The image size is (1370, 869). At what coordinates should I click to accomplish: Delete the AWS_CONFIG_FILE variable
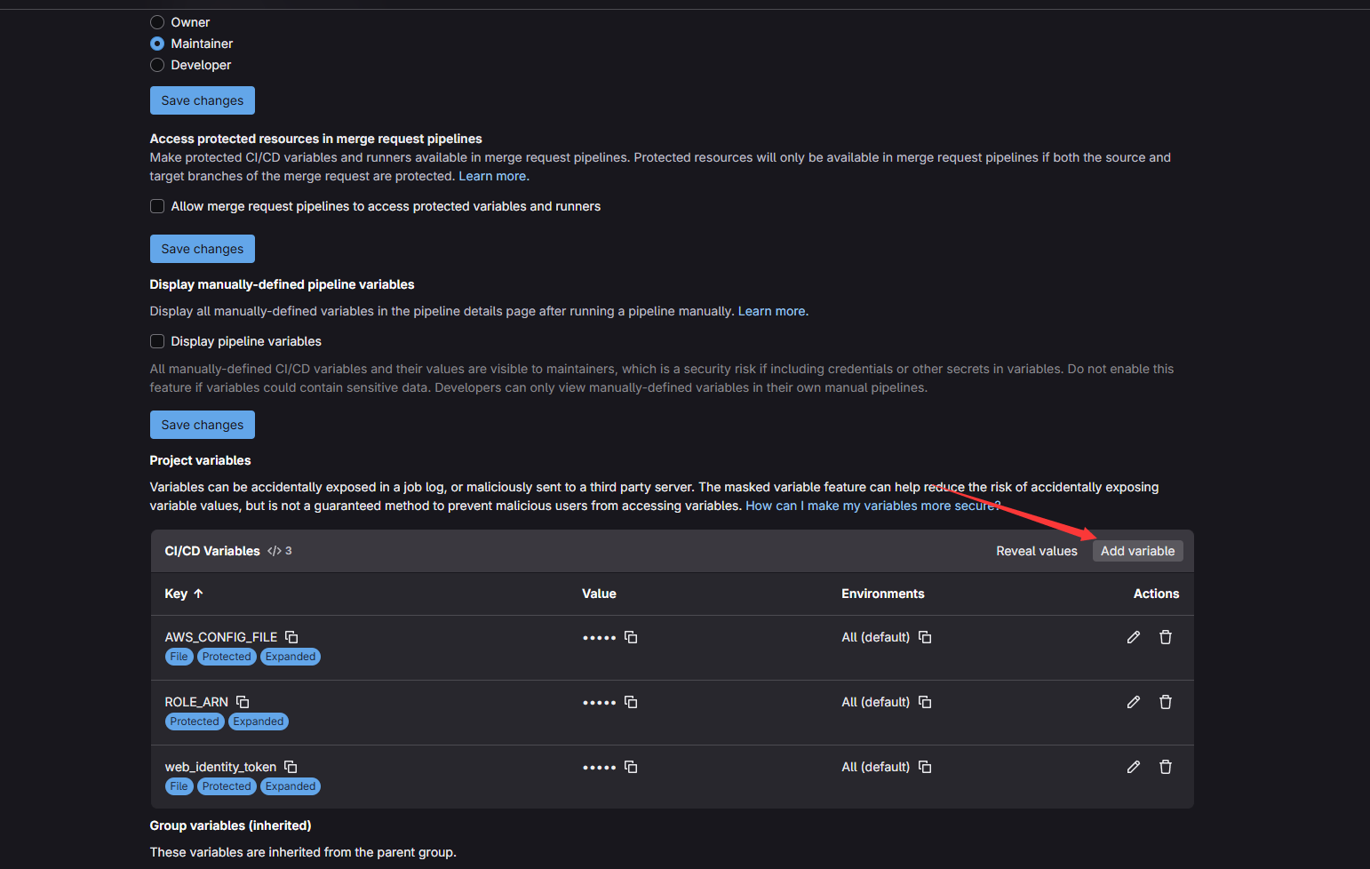point(1166,637)
